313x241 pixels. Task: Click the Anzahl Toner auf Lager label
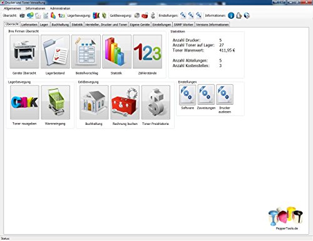click(x=193, y=45)
